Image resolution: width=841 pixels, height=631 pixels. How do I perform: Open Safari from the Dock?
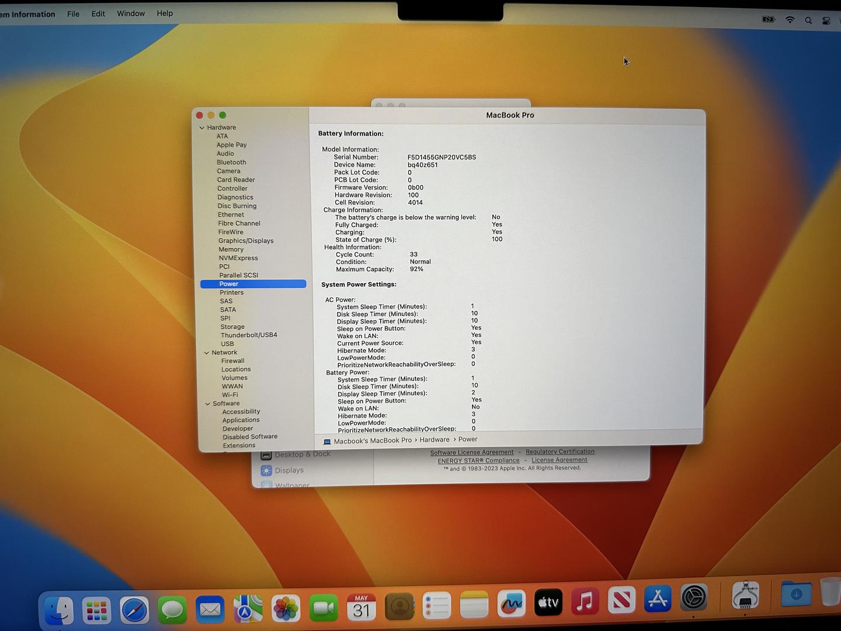click(x=134, y=611)
